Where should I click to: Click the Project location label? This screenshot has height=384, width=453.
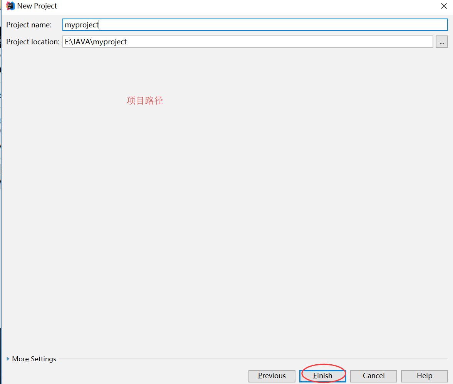point(33,42)
